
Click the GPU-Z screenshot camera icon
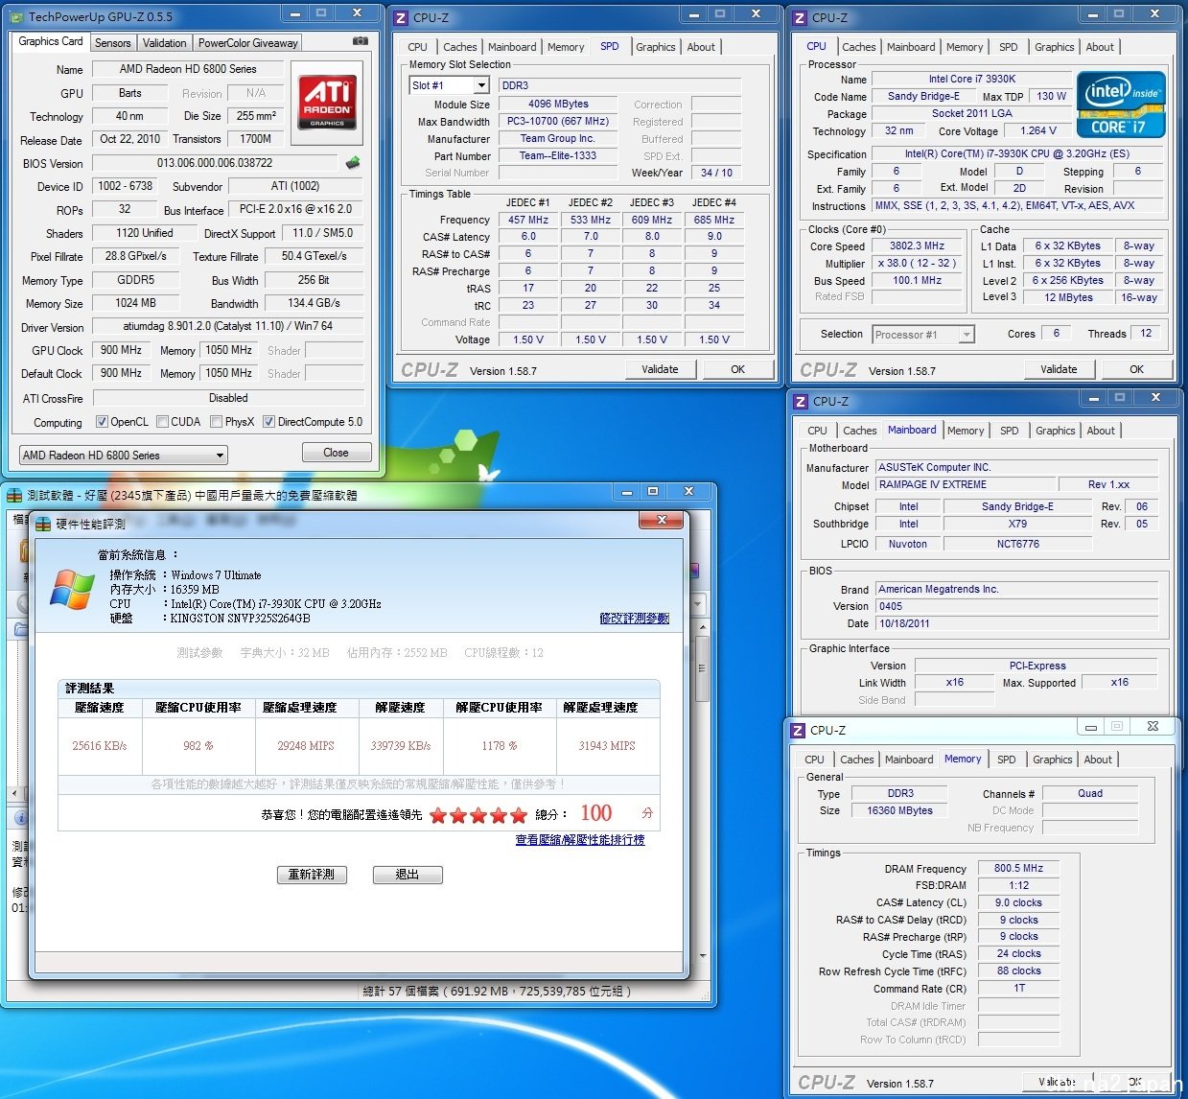click(x=361, y=41)
